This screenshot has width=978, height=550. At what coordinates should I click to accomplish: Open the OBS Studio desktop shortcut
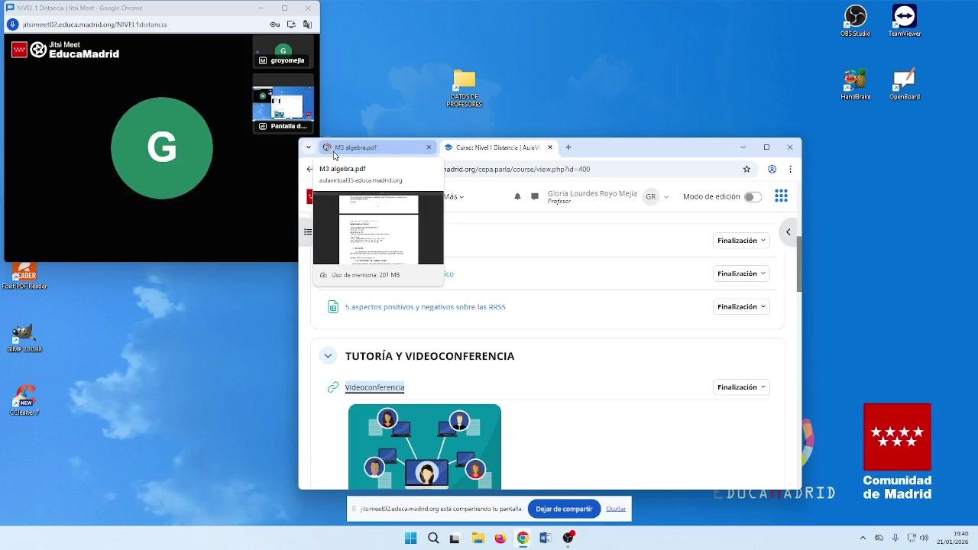tap(855, 21)
